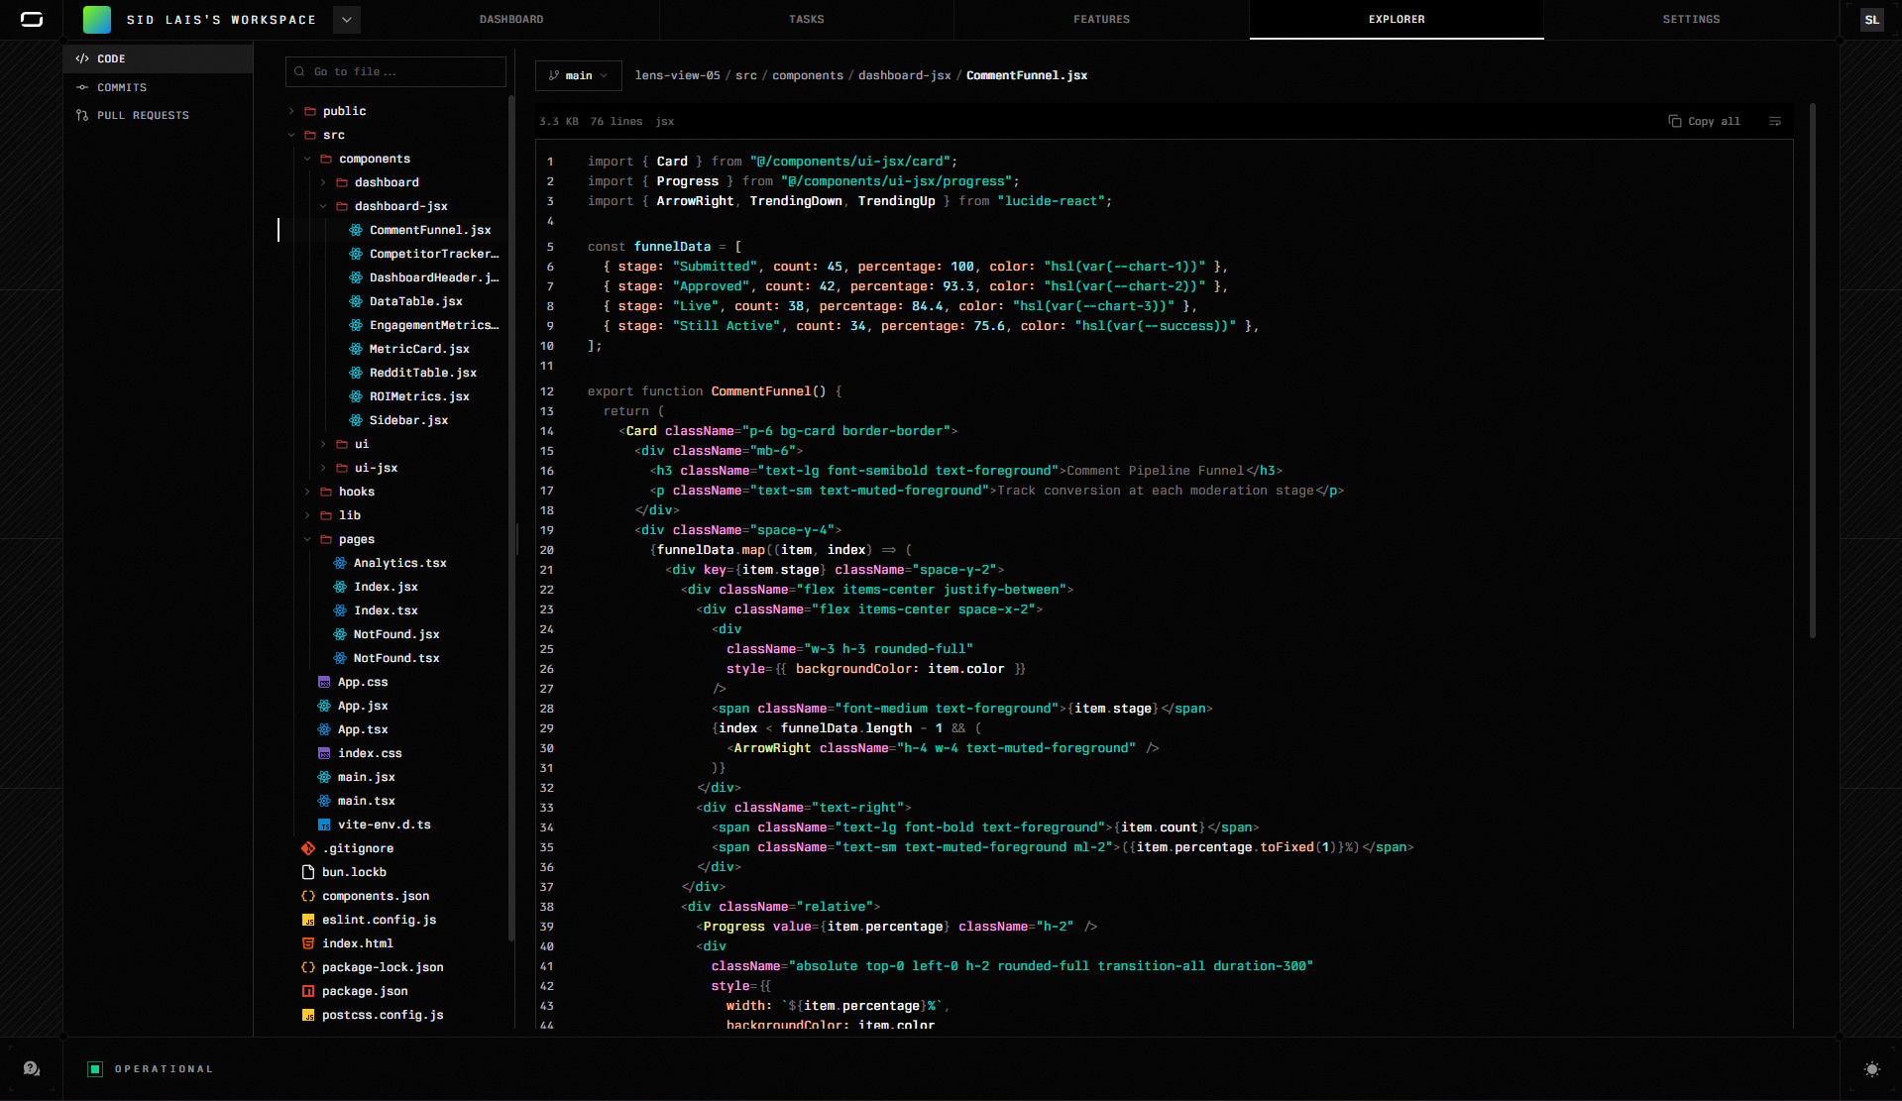Click the lens-view-05 breadcrumb link
This screenshot has width=1902, height=1101.
coord(677,75)
